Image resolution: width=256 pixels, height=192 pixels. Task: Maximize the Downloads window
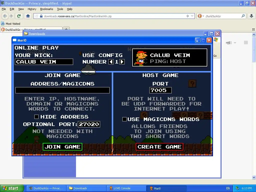[x=211, y=34]
